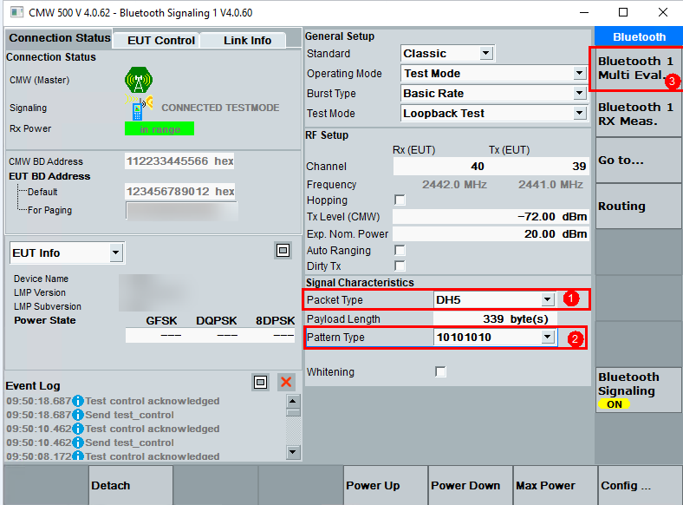Maximize the Event Log panel

pyautogui.click(x=261, y=383)
